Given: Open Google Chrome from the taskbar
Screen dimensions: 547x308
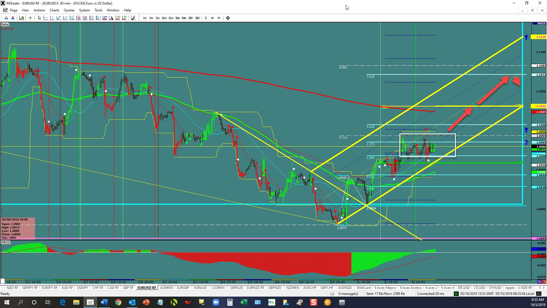Looking at the screenshot, I should pyautogui.click(x=118, y=302).
